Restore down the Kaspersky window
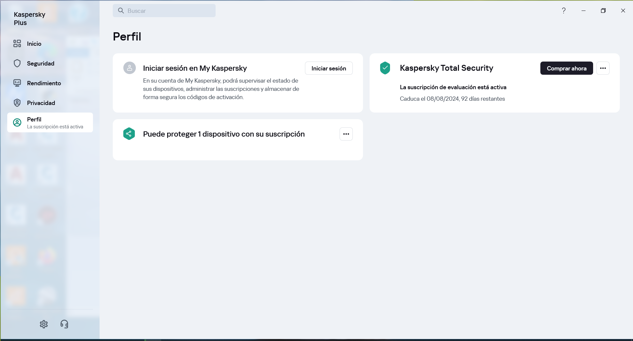This screenshot has width=633, height=341. pos(603,11)
